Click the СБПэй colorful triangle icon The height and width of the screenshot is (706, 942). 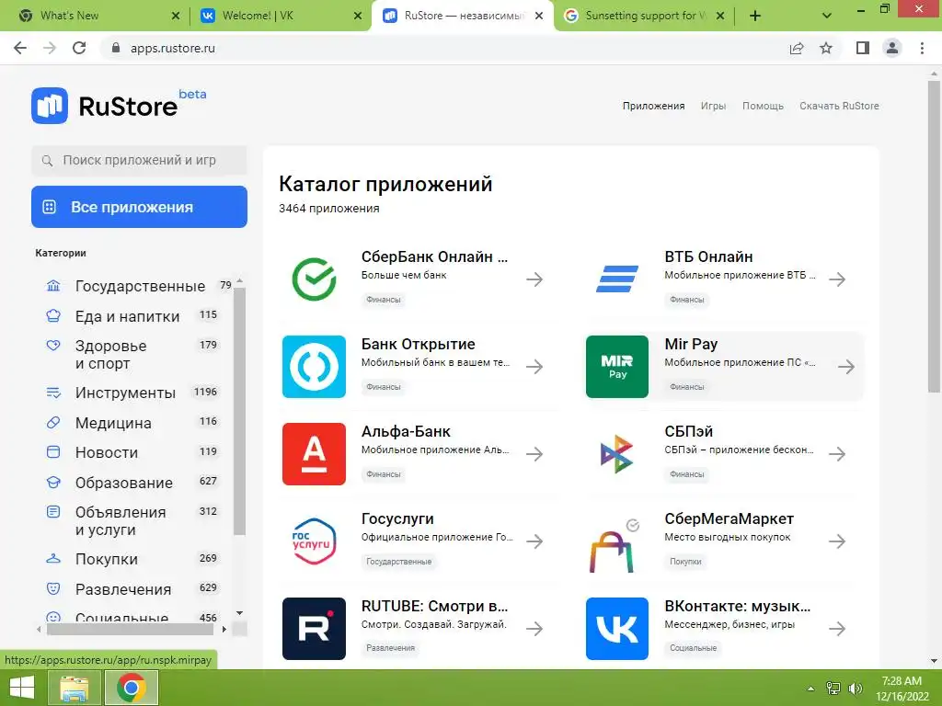617,454
